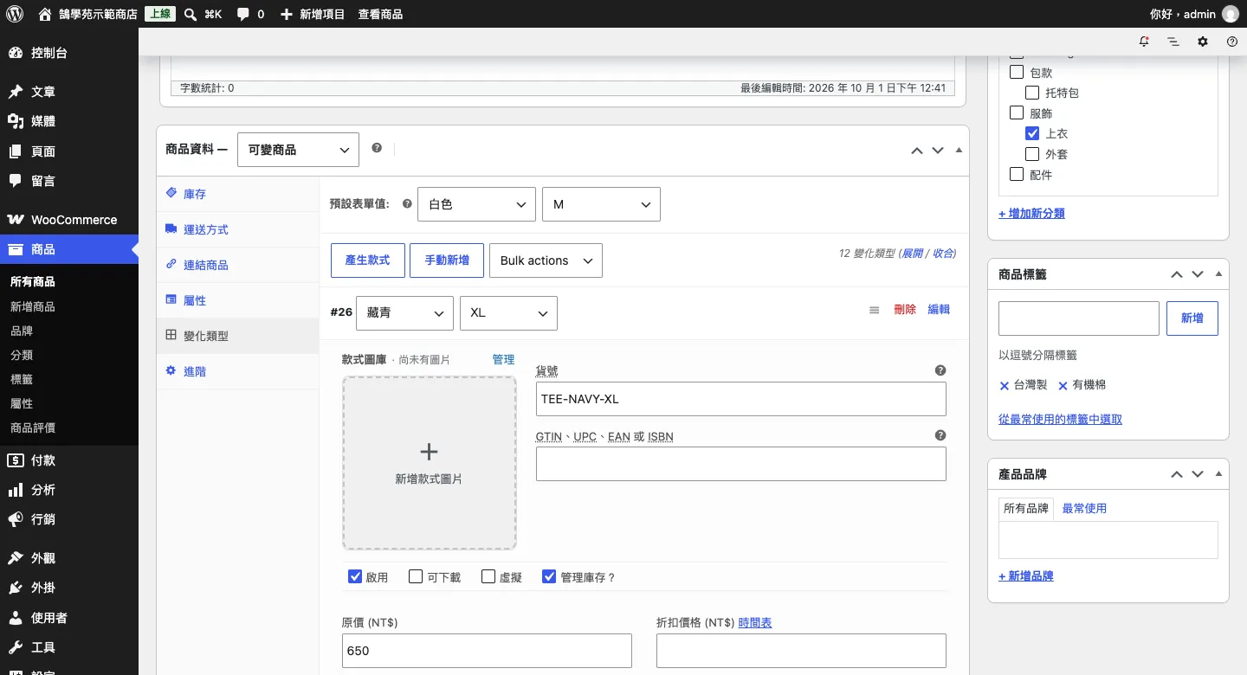Viewport: 1247px width, 675px height.
Task: Remove the 台灣製 tag
Action: click(1005, 386)
